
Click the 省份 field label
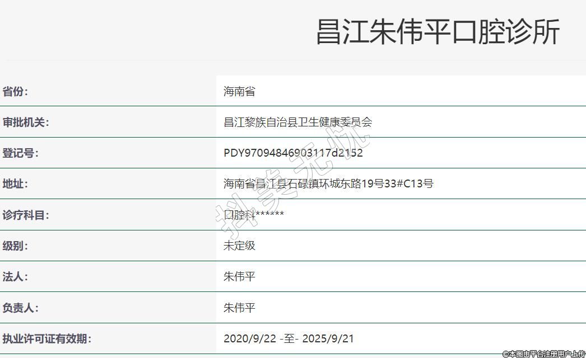click(x=15, y=92)
